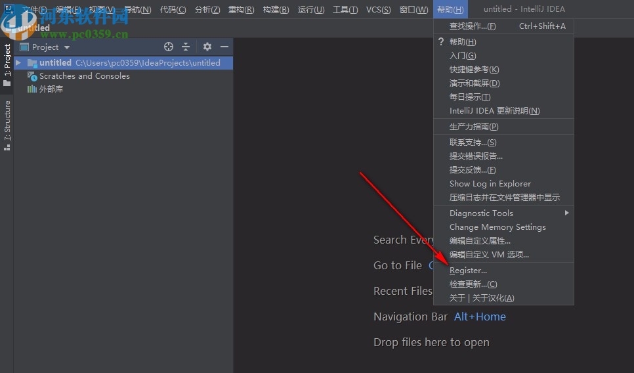Open the 2: Structure tool window tab

click(7, 126)
